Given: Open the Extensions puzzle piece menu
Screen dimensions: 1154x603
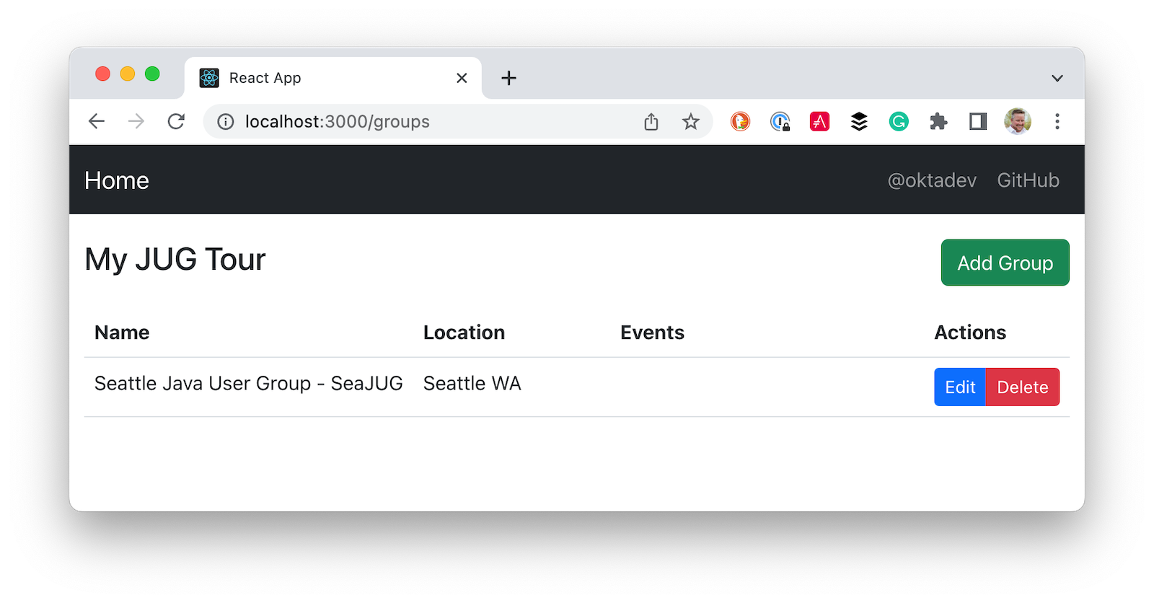Looking at the screenshot, I should tap(938, 122).
